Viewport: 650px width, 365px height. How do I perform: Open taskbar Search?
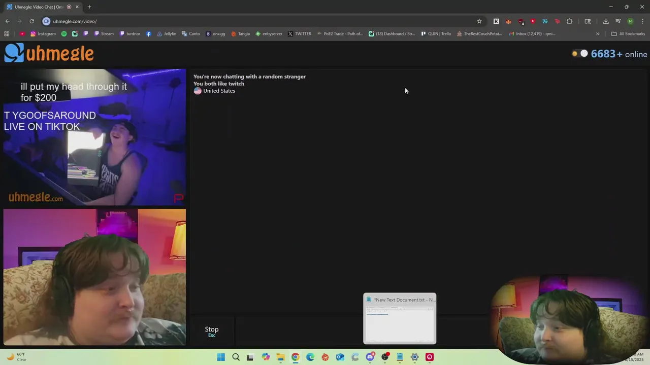coord(236,357)
